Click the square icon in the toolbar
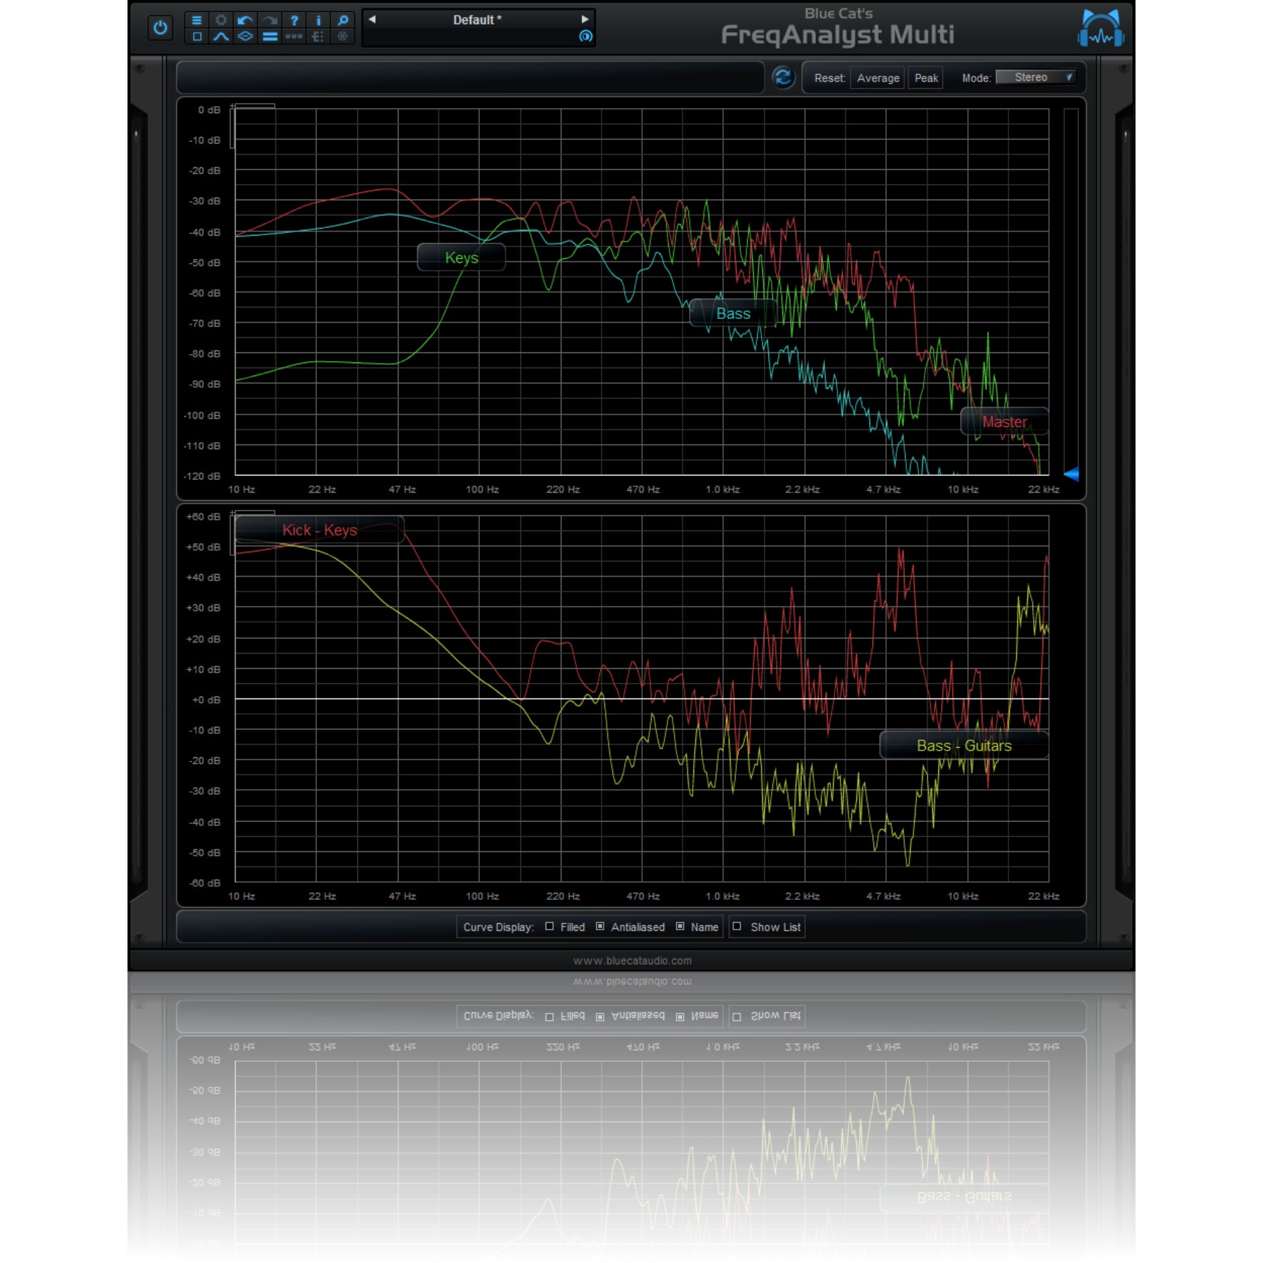1263x1263 pixels. point(197,37)
